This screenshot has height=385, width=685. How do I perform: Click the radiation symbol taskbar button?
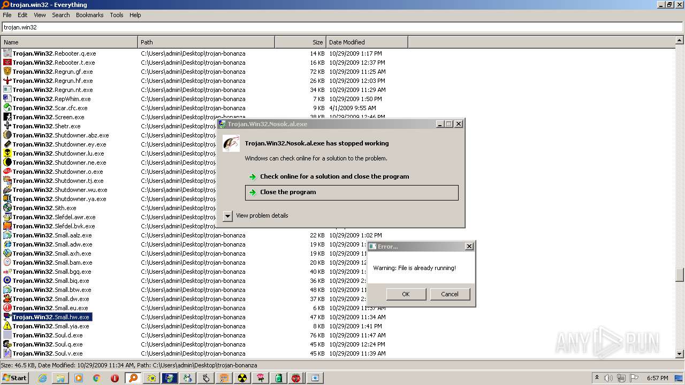[x=242, y=378]
